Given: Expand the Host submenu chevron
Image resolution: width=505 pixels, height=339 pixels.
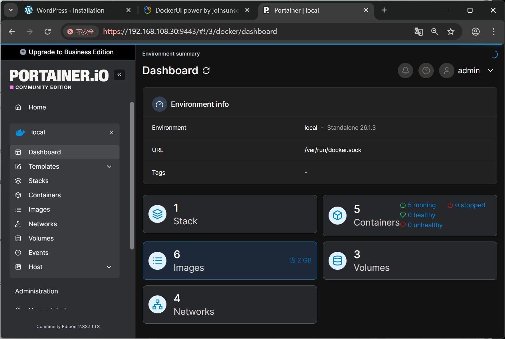Looking at the screenshot, I should tap(109, 267).
